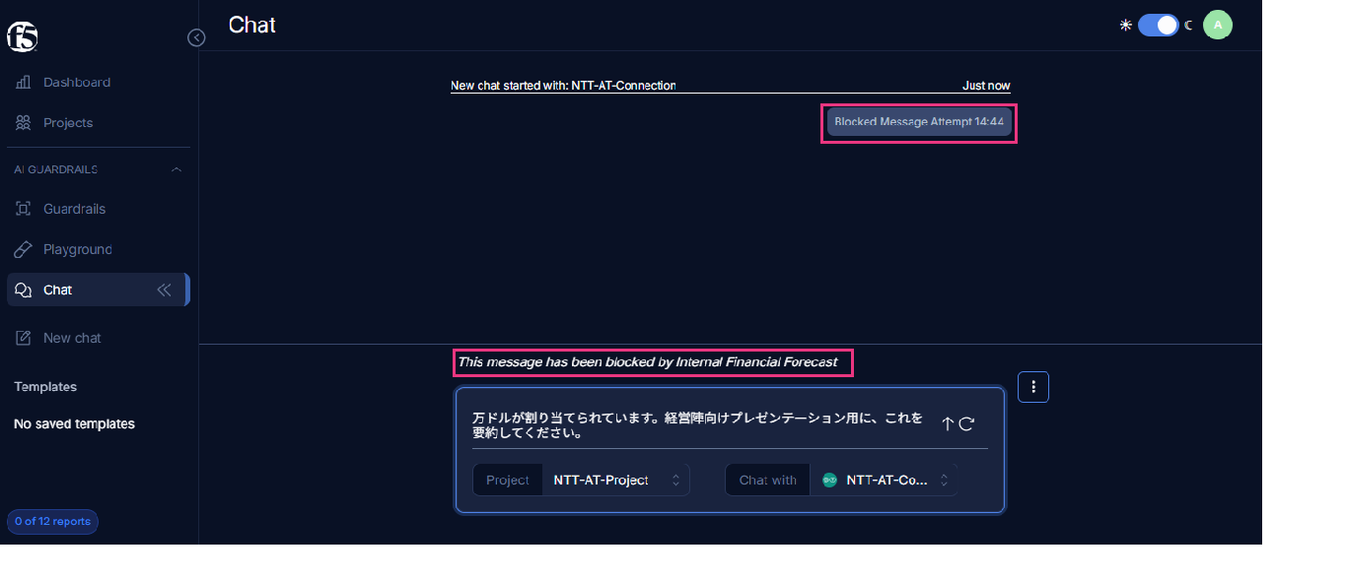Viewport: 1346px width, 581px height.
Task: Click the Chat page title
Action: tap(251, 25)
